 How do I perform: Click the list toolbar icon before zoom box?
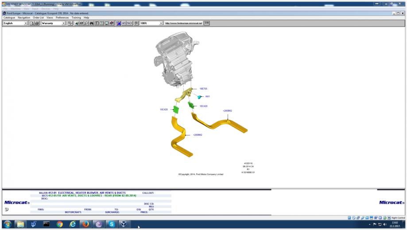click(x=136, y=23)
